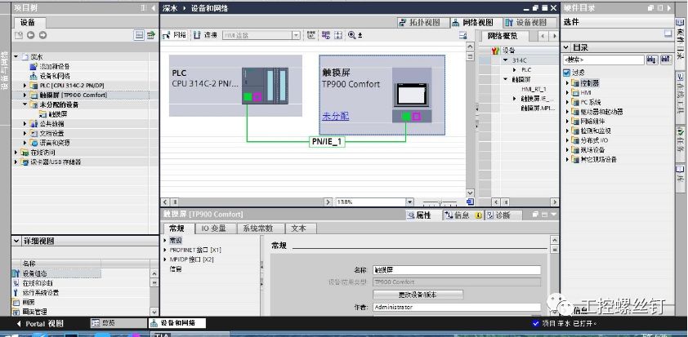Click the new item icon in project tree toolbar

point(19,36)
